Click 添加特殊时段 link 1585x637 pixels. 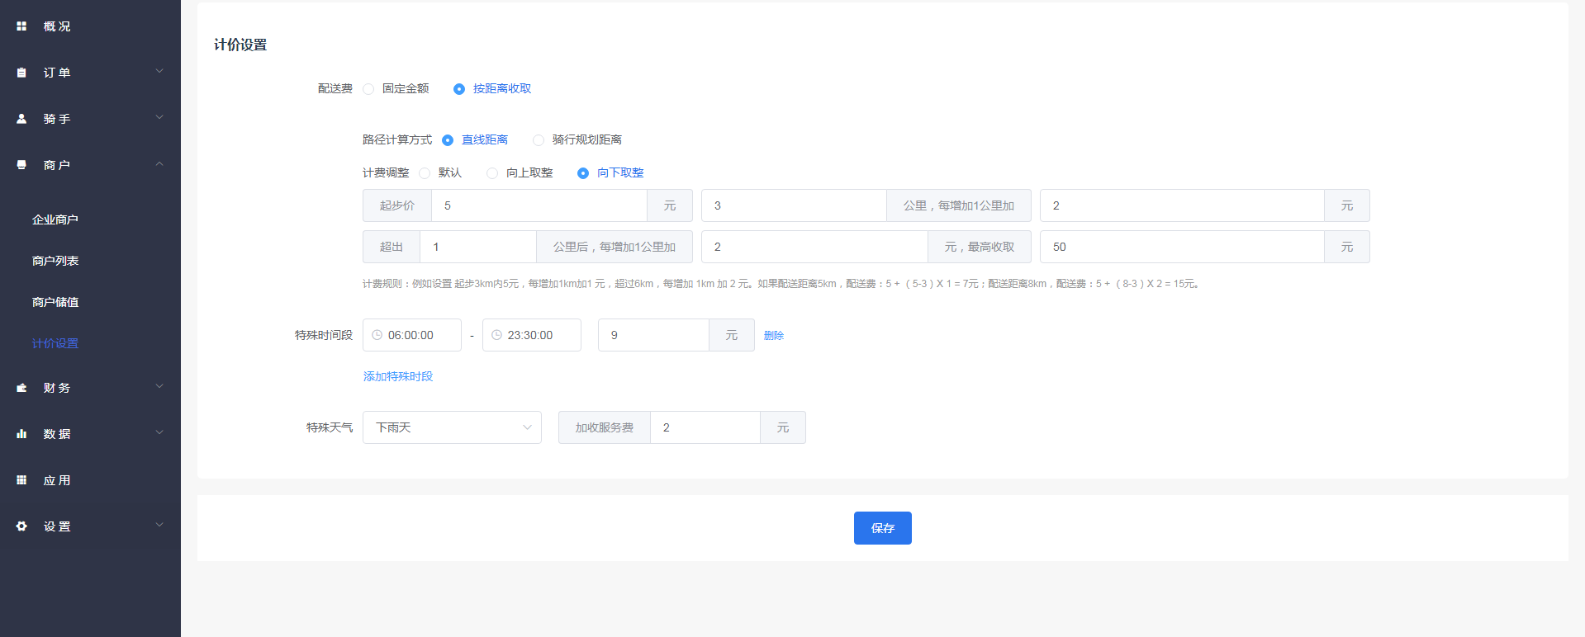pos(398,376)
